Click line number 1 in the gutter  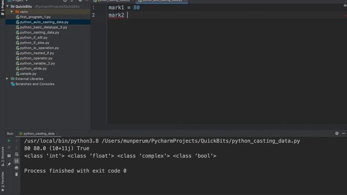[93, 8]
